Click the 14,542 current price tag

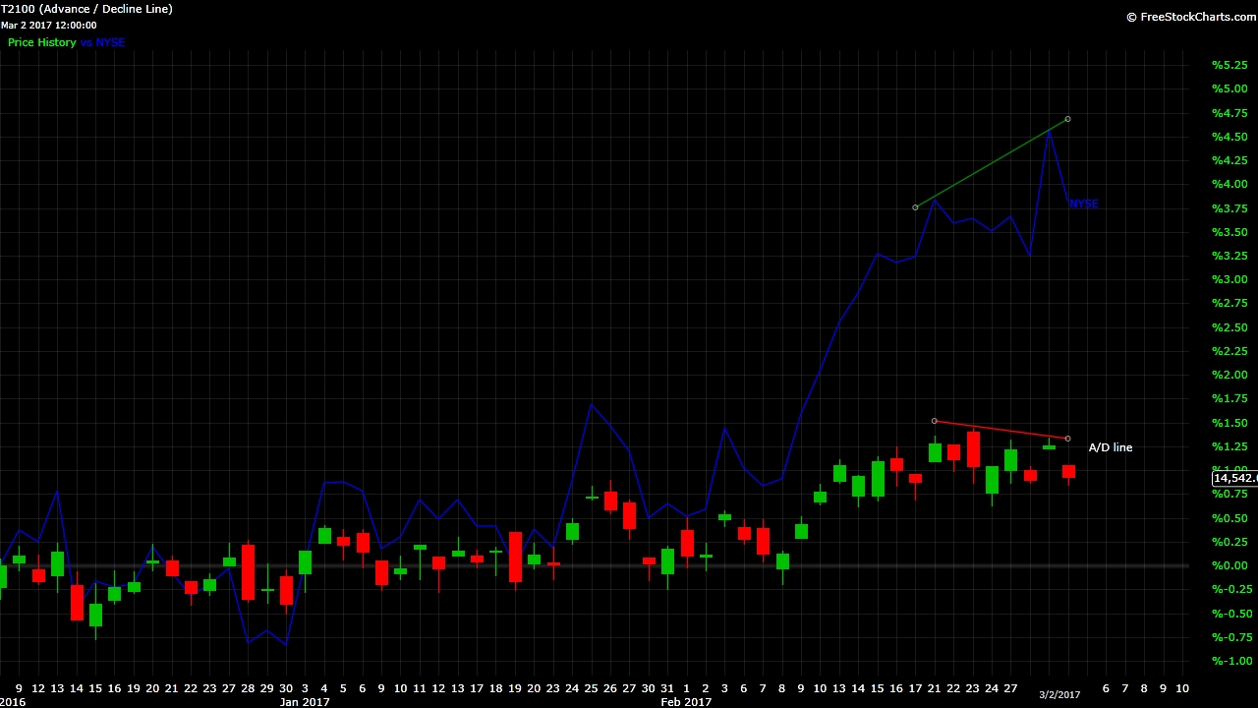pyautogui.click(x=1235, y=478)
